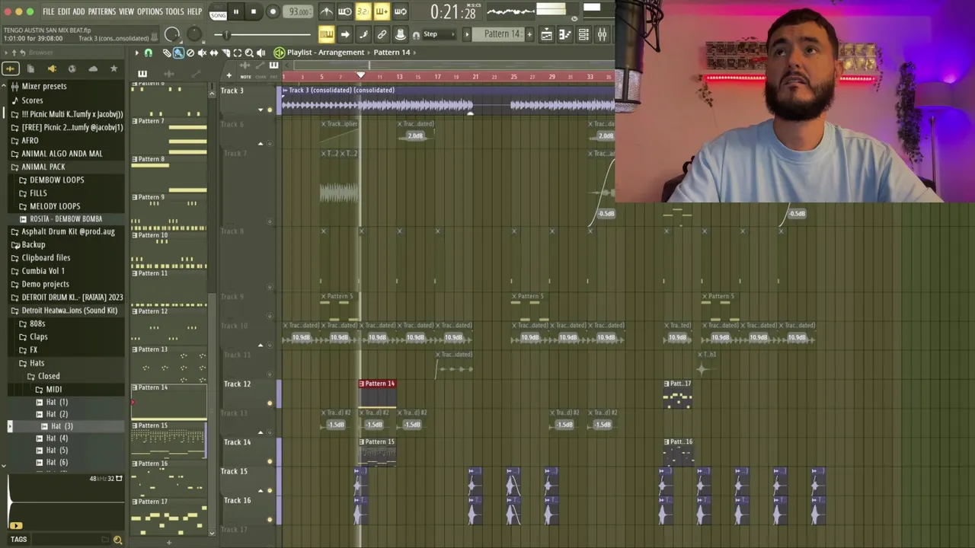The height and width of the screenshot is (548, 975).
Task: Click browser starred favorites tab icon
Action: click(113, 68)
